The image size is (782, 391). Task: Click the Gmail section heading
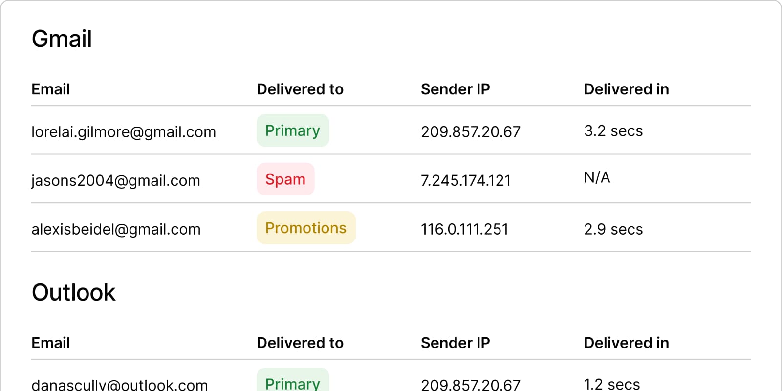(x=62, y=39)
